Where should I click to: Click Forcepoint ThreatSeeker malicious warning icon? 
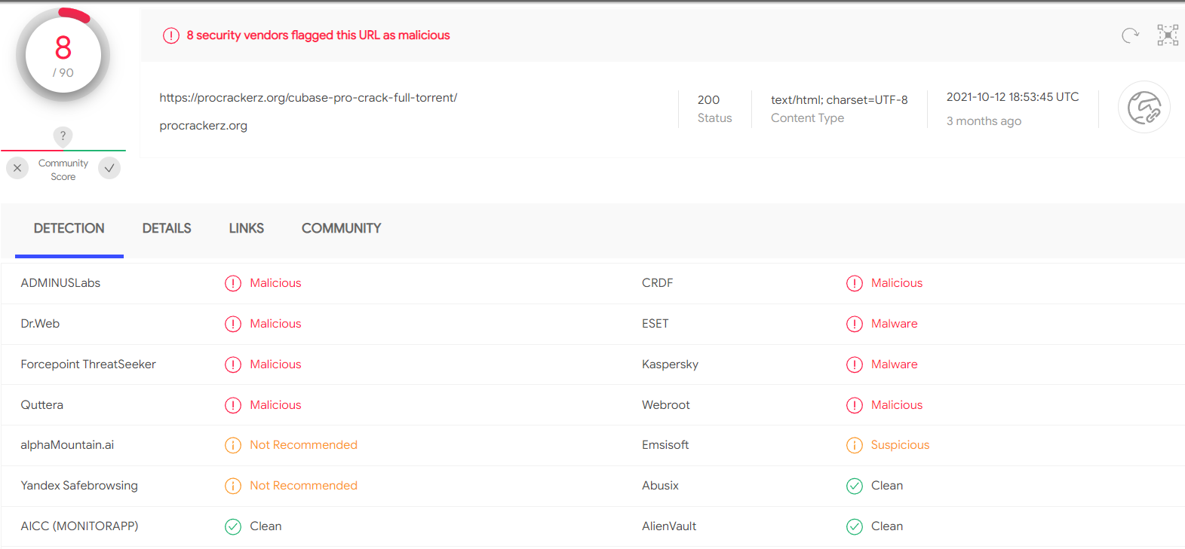click(x=233, y=364)
